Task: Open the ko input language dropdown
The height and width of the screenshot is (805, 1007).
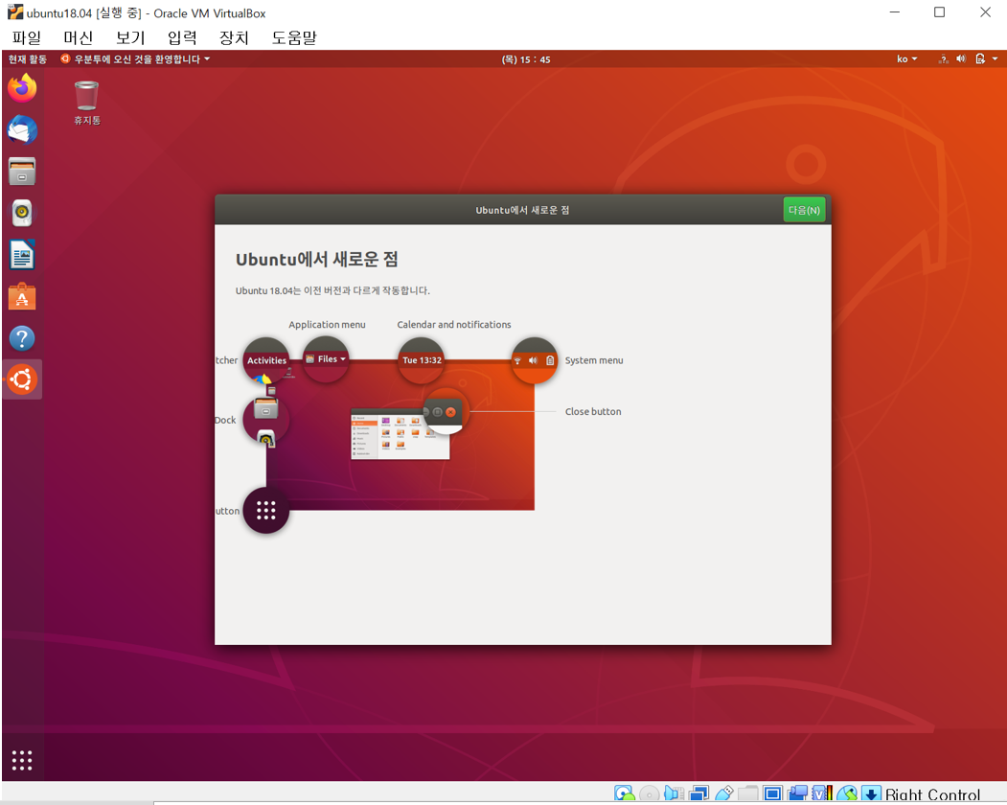Action: pos(906,59)
